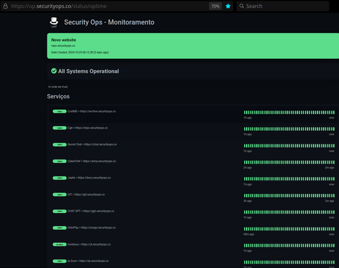Click the heartbeat bar for CHAT GPT

(x=289, y=212)
